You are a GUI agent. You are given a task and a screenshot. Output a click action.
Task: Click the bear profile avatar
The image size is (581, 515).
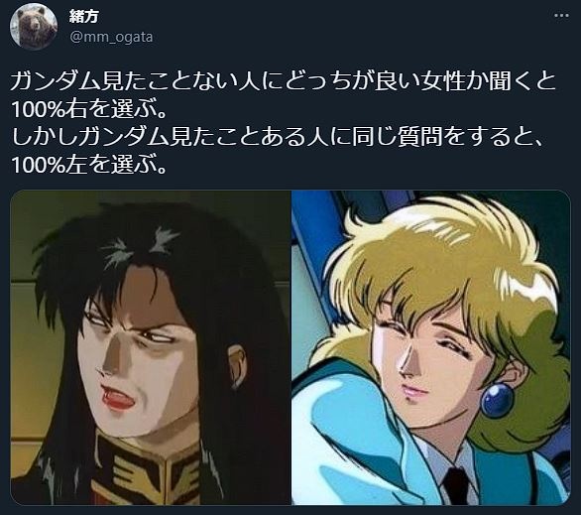34,27
